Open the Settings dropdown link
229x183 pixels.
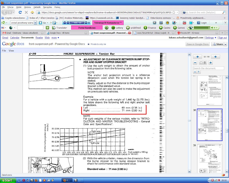(x=210, y=38)
